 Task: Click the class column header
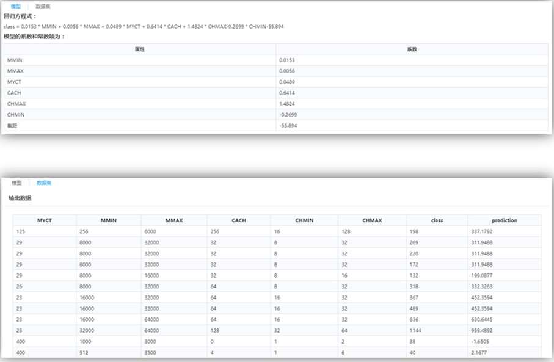[437, 220]
